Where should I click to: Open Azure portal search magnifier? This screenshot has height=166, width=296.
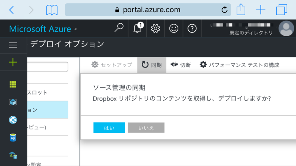click(119, 28)
